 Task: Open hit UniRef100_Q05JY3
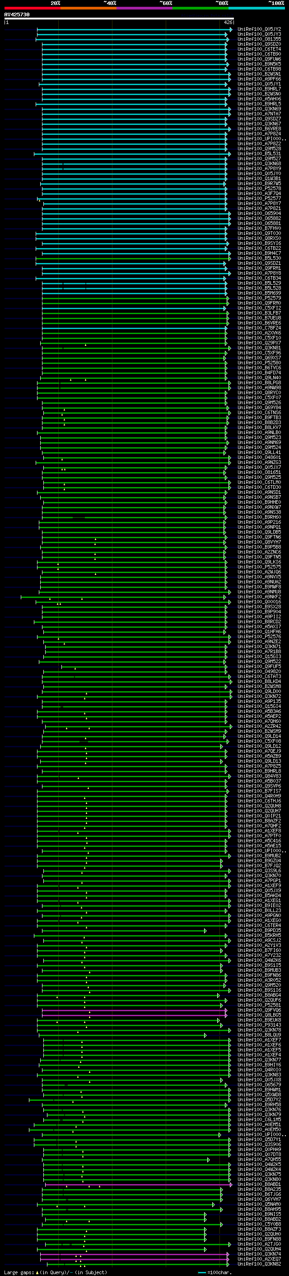tap(259, 34)
